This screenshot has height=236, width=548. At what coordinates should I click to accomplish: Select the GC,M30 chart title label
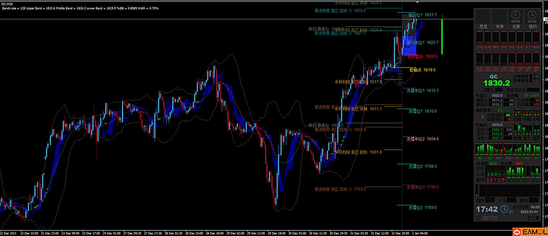pyautogui.click(x=7, y=4)
